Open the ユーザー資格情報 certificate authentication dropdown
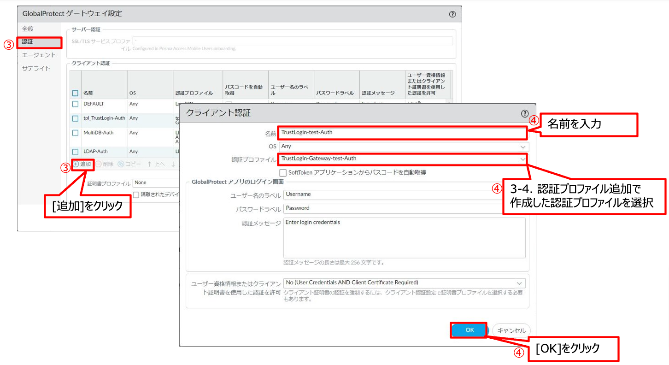Image resolution: width=669 pixels, height=365 pixels. coord(405,283)
